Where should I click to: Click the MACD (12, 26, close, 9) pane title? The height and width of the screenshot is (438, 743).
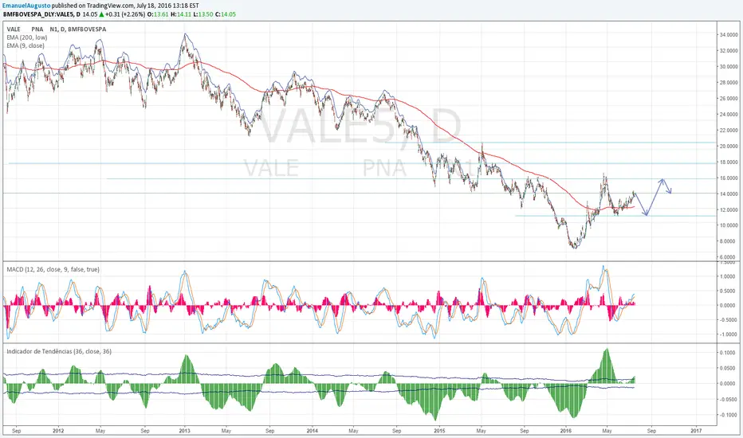[x=53, y=269]
